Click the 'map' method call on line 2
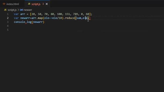This screenshot has height=92, width=164. (x=40, y=18)
